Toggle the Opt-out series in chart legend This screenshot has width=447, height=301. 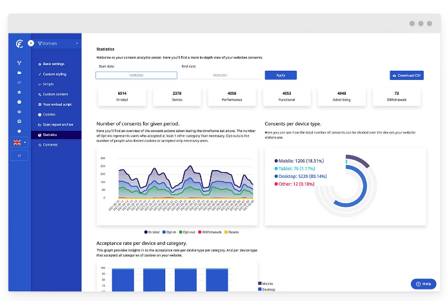coord(187,231)
